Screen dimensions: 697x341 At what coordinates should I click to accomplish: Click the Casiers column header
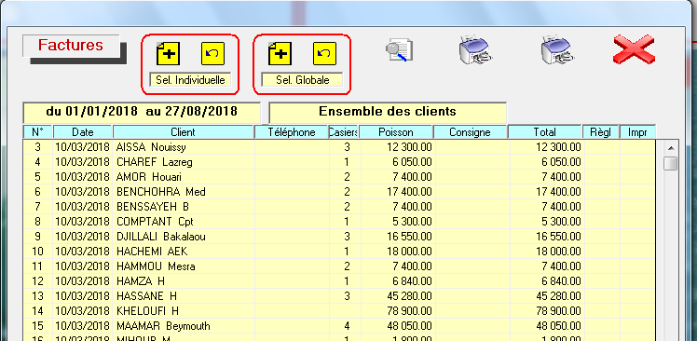[x=344, y=132]
